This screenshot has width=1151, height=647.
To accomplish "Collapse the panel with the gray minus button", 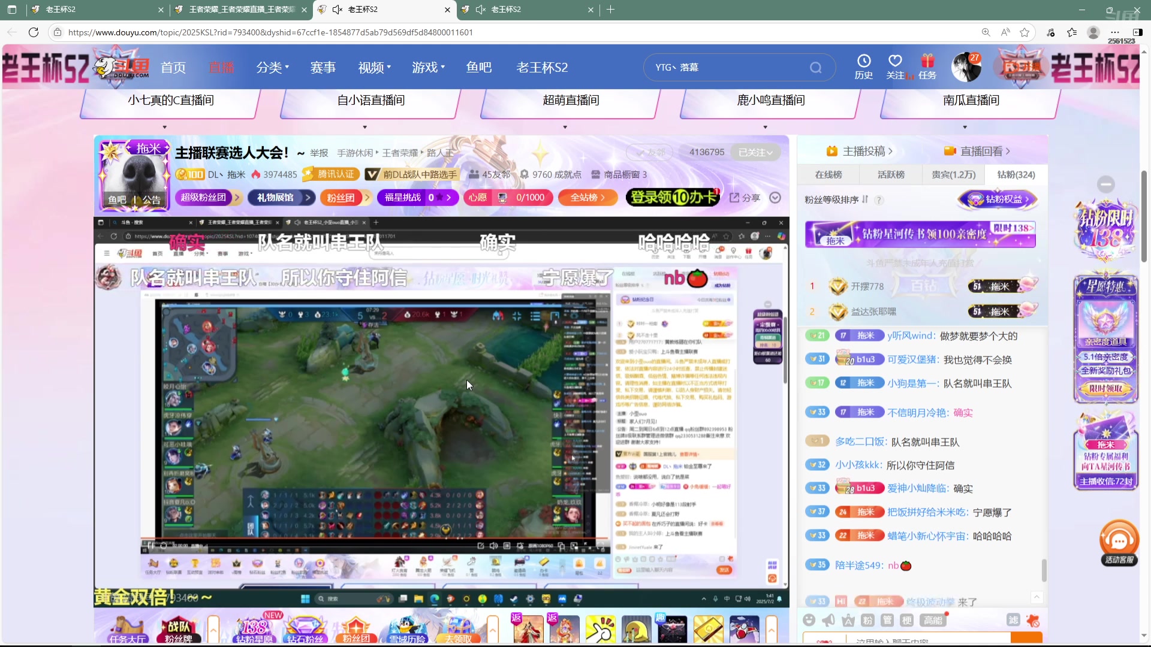I will coord(1106,184).
